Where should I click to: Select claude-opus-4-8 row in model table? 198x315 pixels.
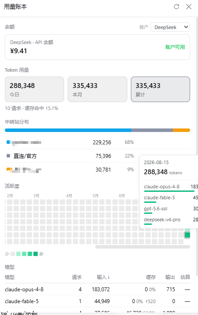pos(97,289)
